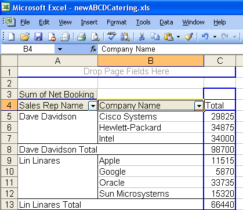This screenshot has height=210, width=243.
Task: Open the Insert menu
Action: coord(89,22)
